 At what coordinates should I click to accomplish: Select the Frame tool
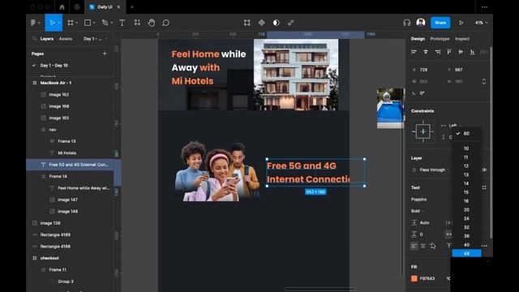pyautogui.click(x=71, y=23)
